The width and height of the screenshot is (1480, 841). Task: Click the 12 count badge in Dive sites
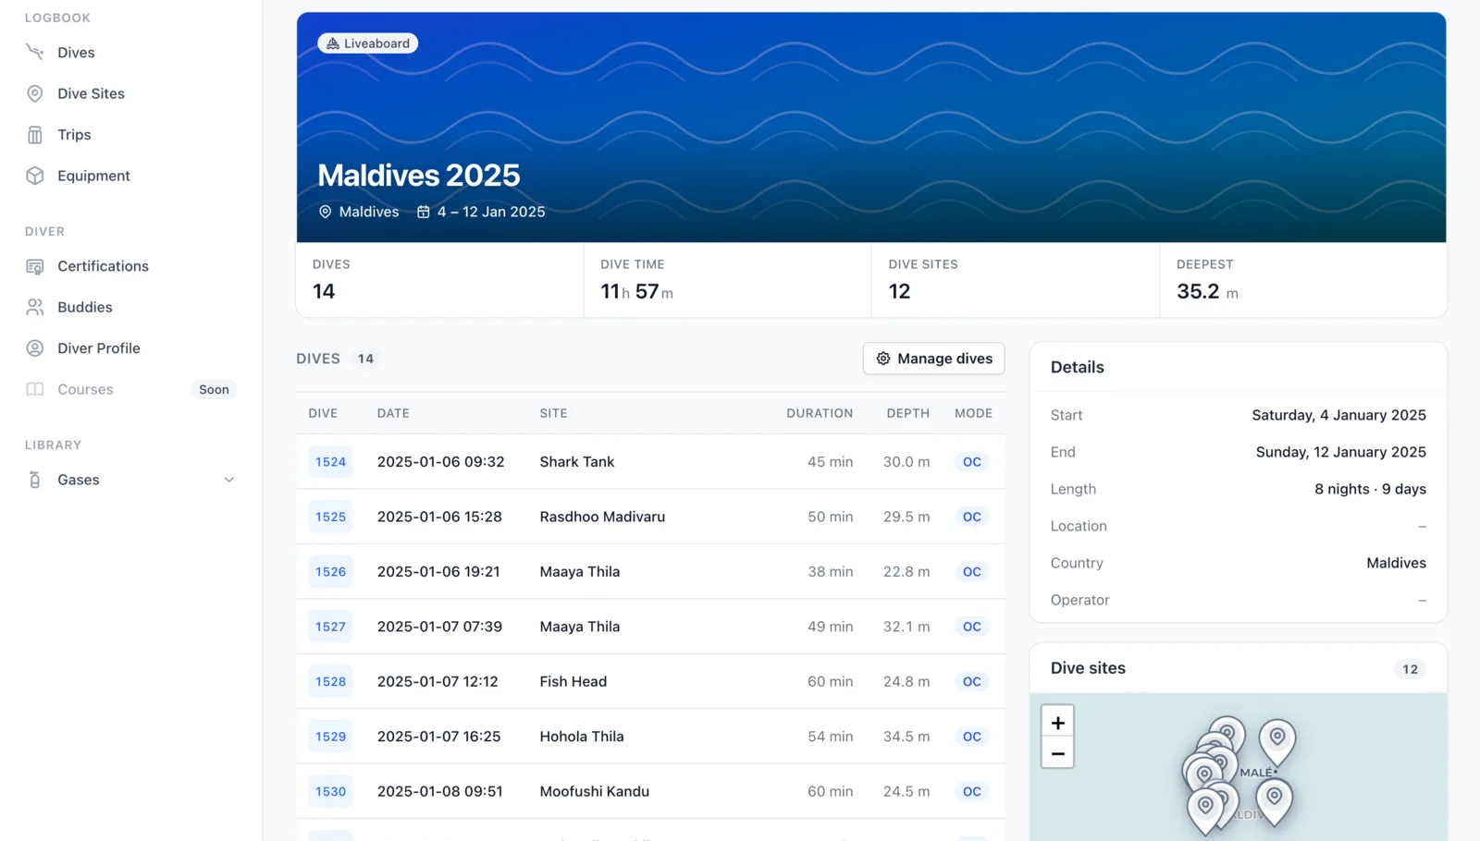click(1410, 669)
